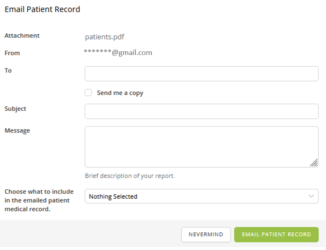Tick the "Send me a copy" checkbox

tap(88, 93)
